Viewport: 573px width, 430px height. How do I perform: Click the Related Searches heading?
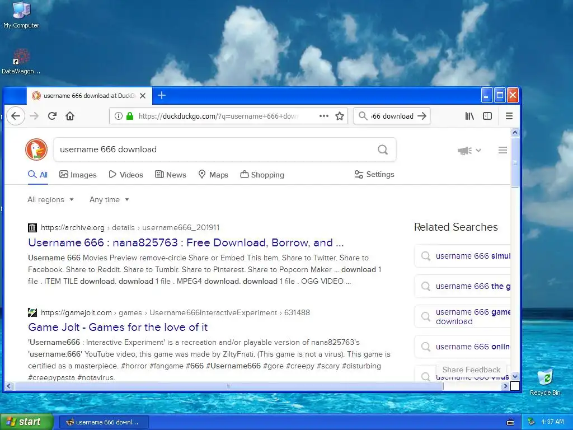pyautogui.click(x=455, y=227)
